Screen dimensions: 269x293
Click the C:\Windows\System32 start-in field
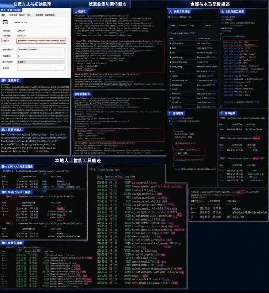point(41,49)
